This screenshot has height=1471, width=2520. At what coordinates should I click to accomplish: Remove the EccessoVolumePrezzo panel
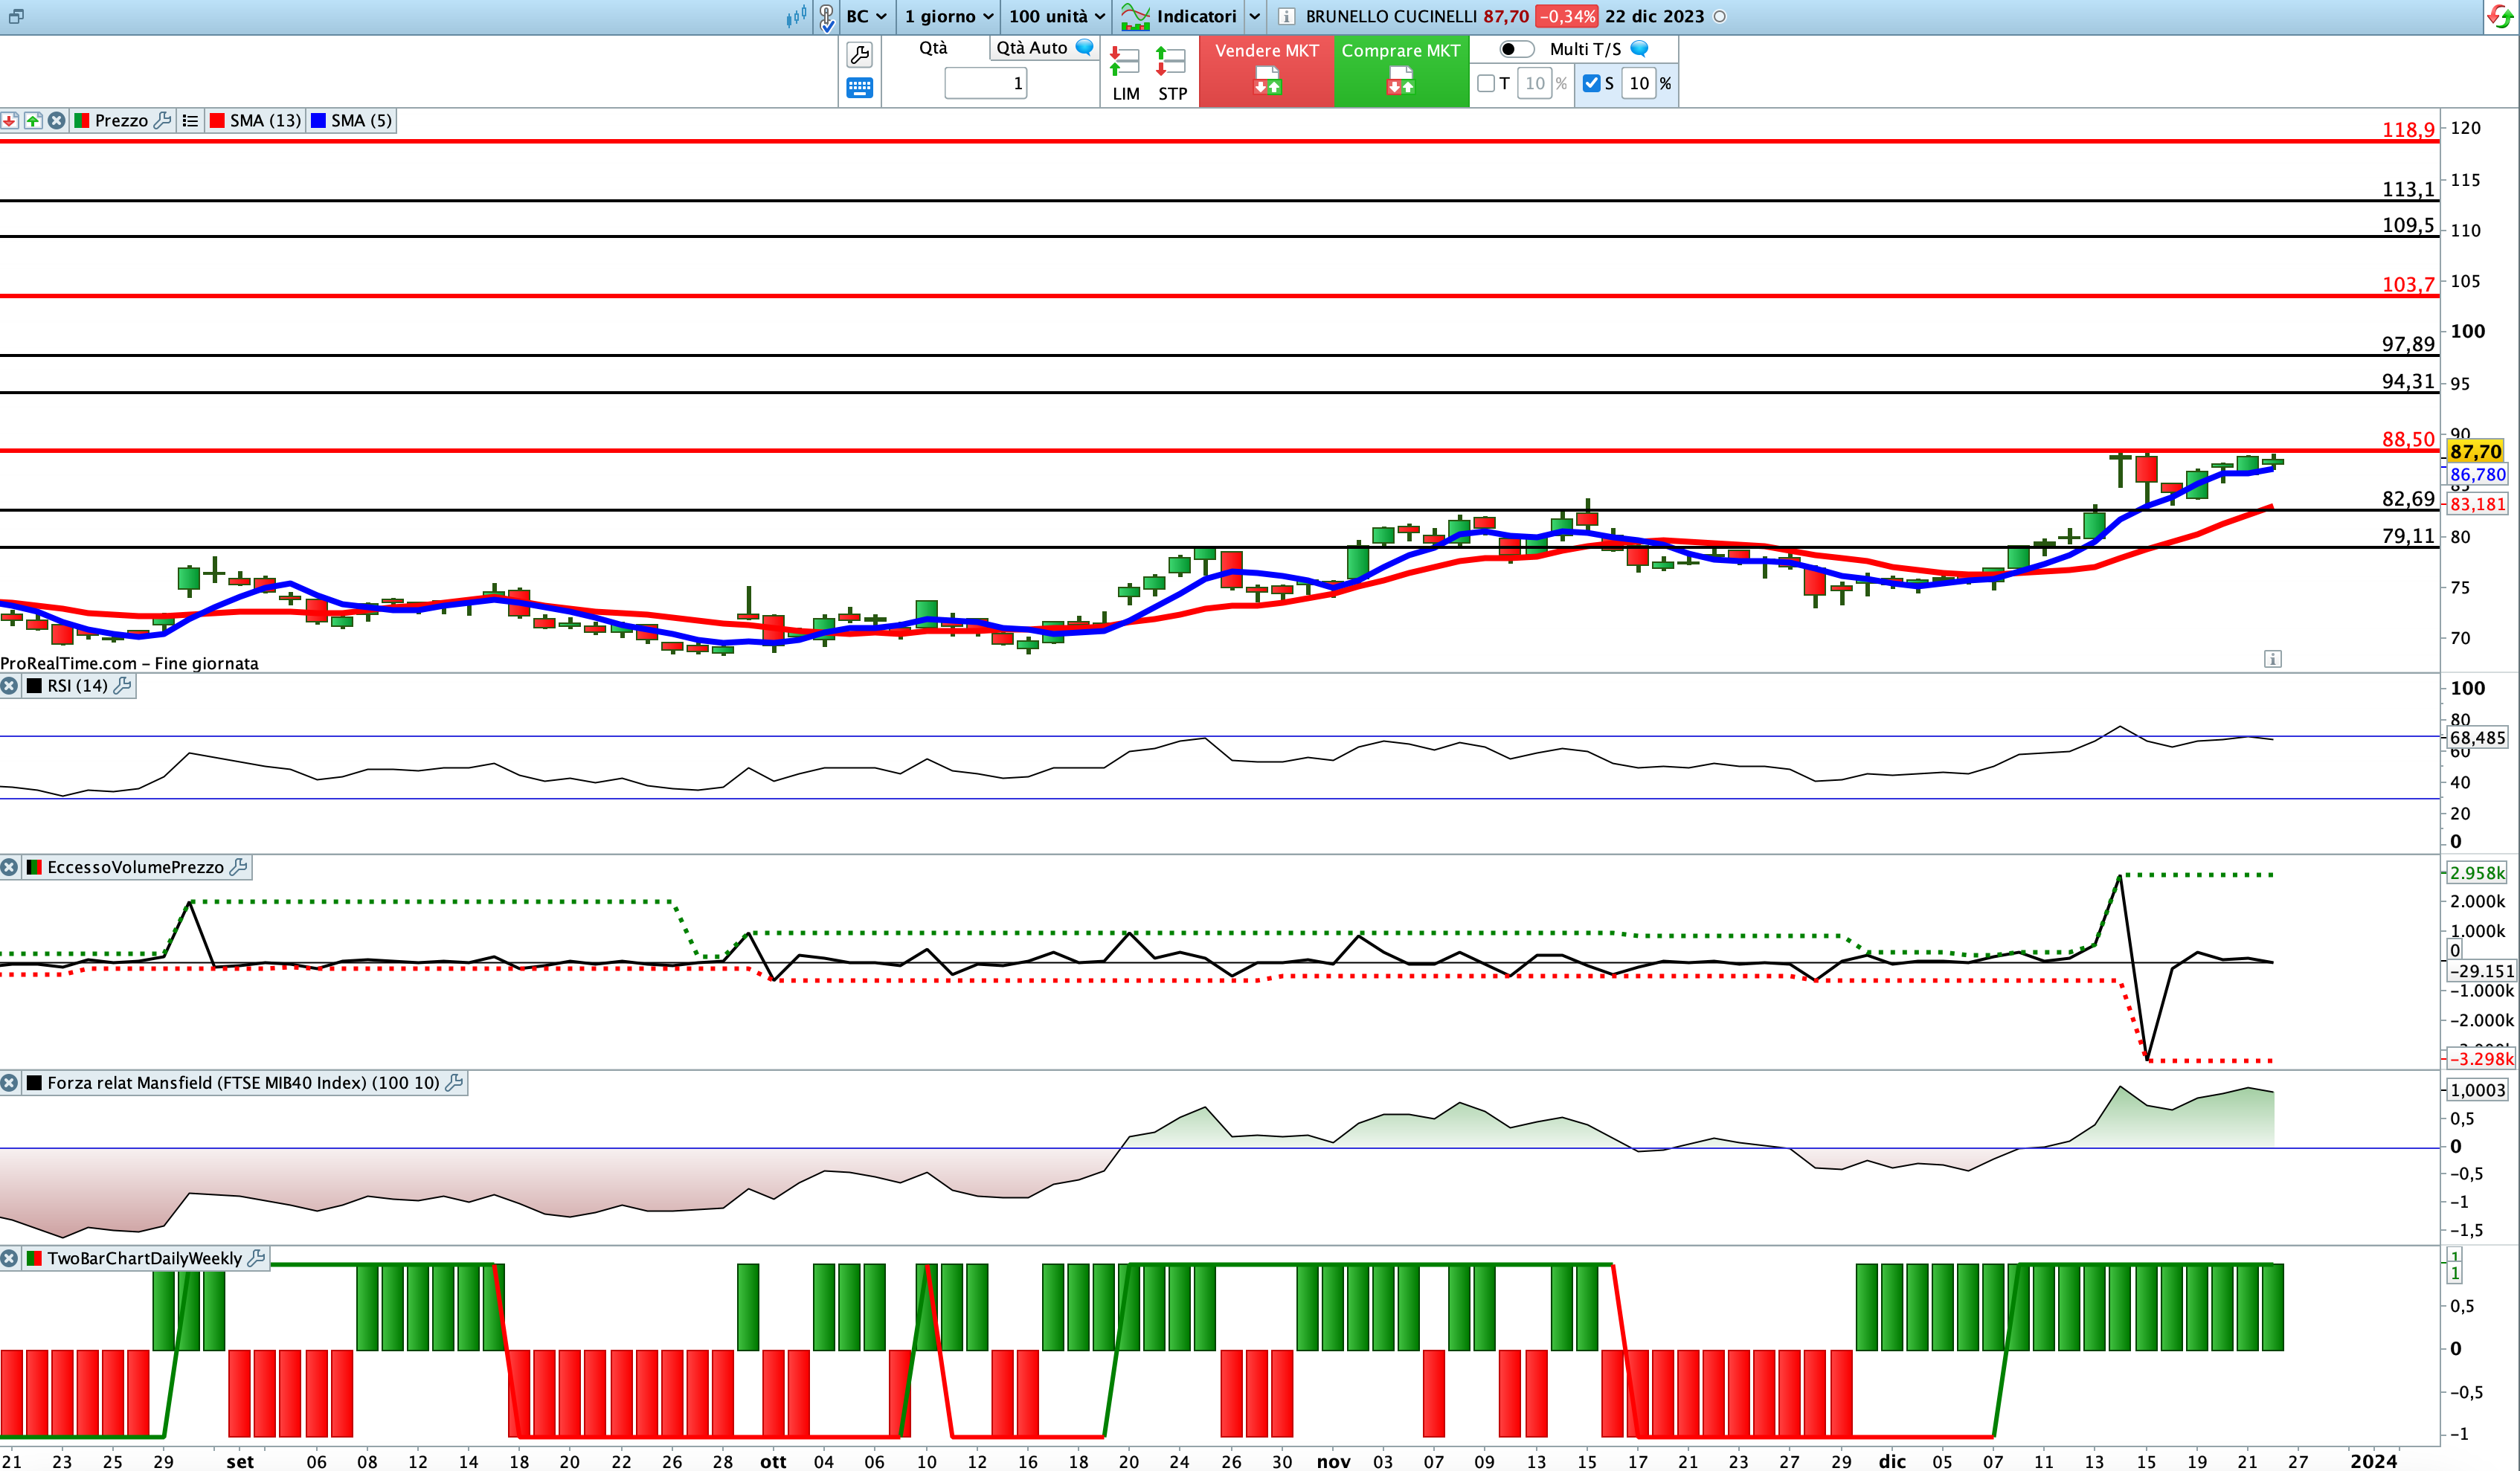point(9,867)
